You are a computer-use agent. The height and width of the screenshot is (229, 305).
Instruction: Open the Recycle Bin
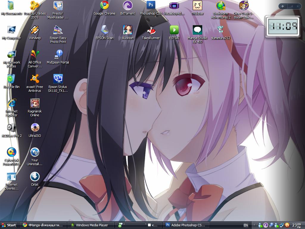[12, 82]
